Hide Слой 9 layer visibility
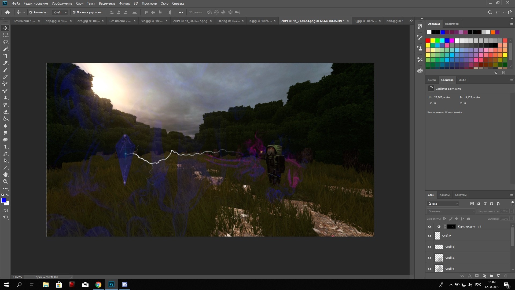 [x=429, y=236]
